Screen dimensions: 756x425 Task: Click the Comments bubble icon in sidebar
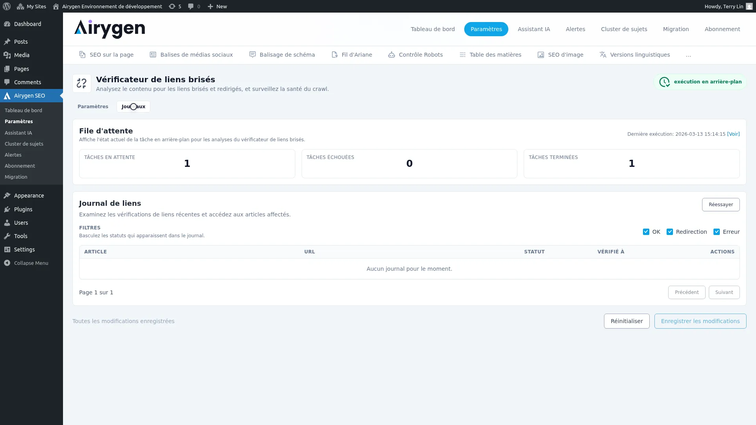[7, 82]
